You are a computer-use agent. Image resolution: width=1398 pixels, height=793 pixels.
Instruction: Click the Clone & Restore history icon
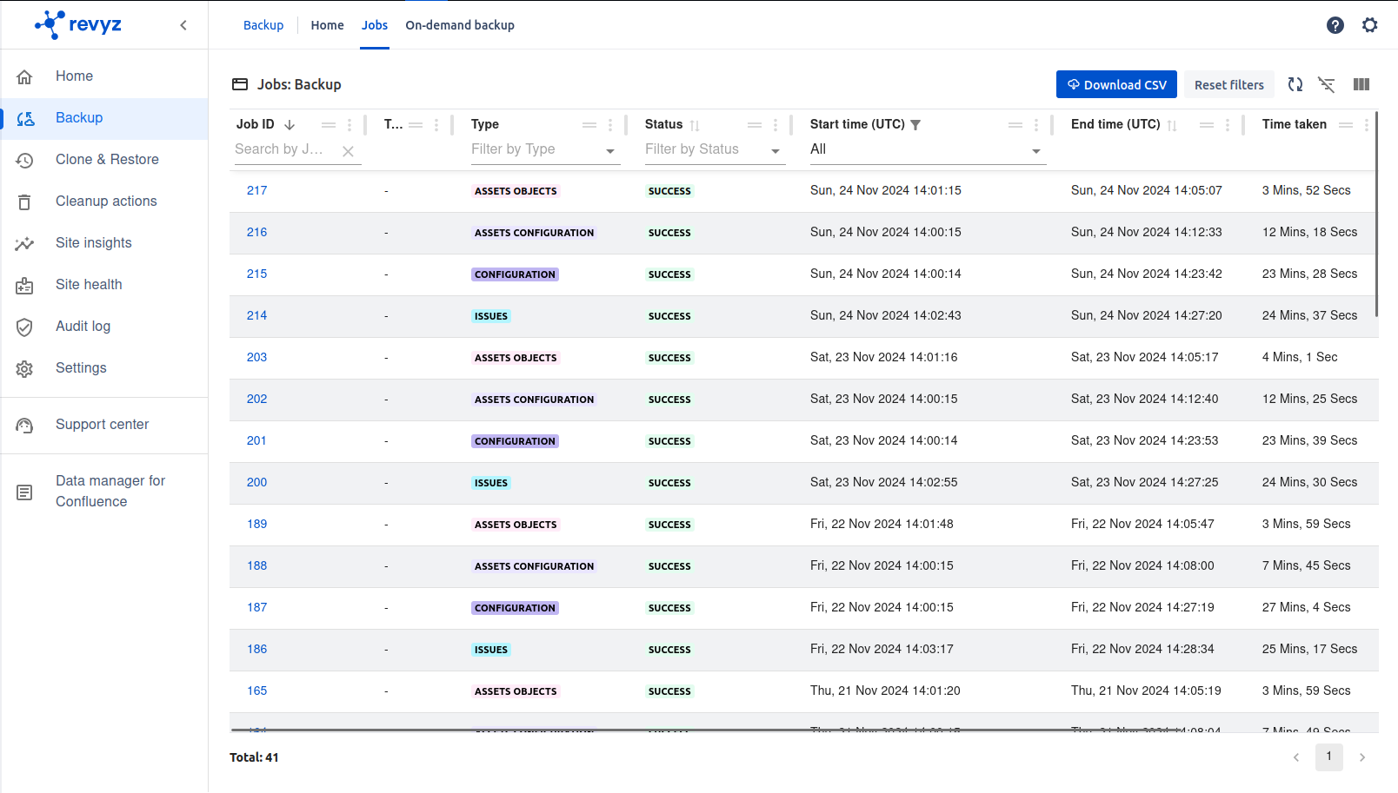point(24,160)
